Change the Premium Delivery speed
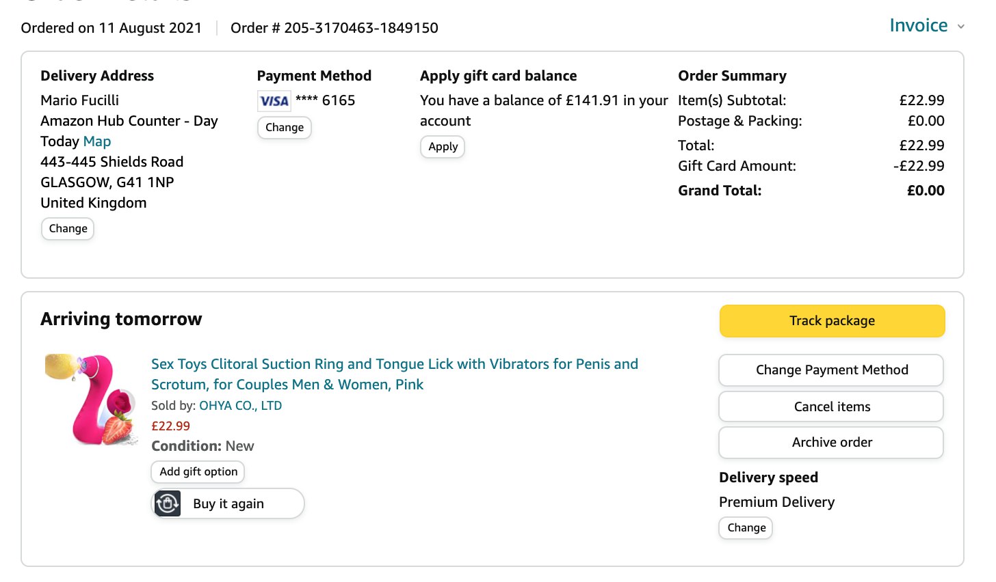The image size is (996, 582). (x=746, y=528)
